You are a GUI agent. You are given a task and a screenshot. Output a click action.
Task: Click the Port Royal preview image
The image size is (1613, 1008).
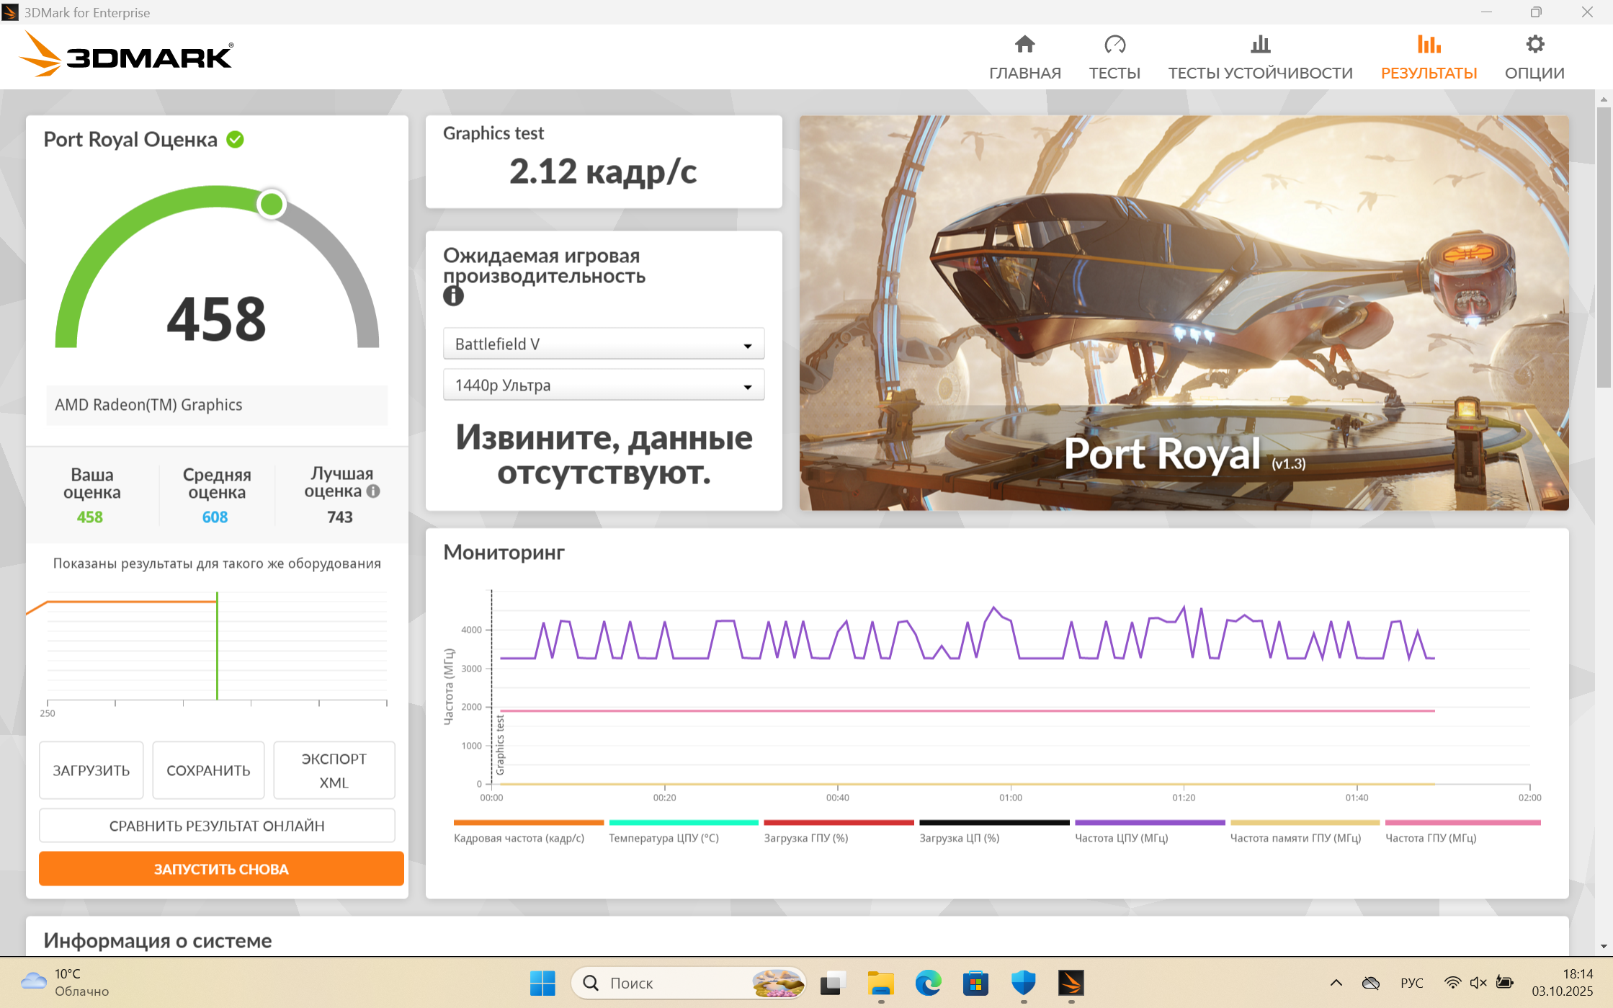click(x=1184, y=313)
